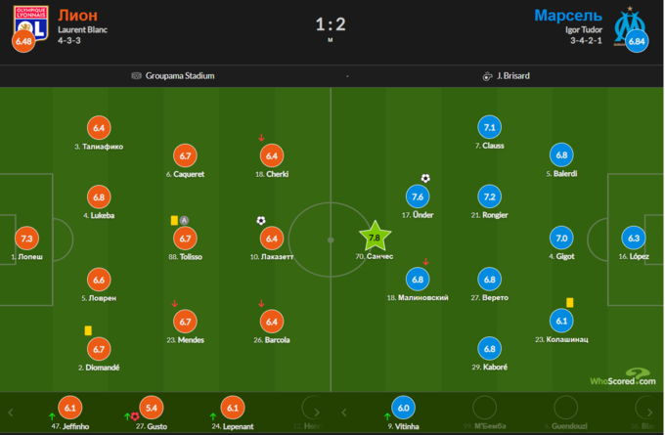Click the substitution arrow above Cherki
The image size is (665, 435).
coord(261,138)
